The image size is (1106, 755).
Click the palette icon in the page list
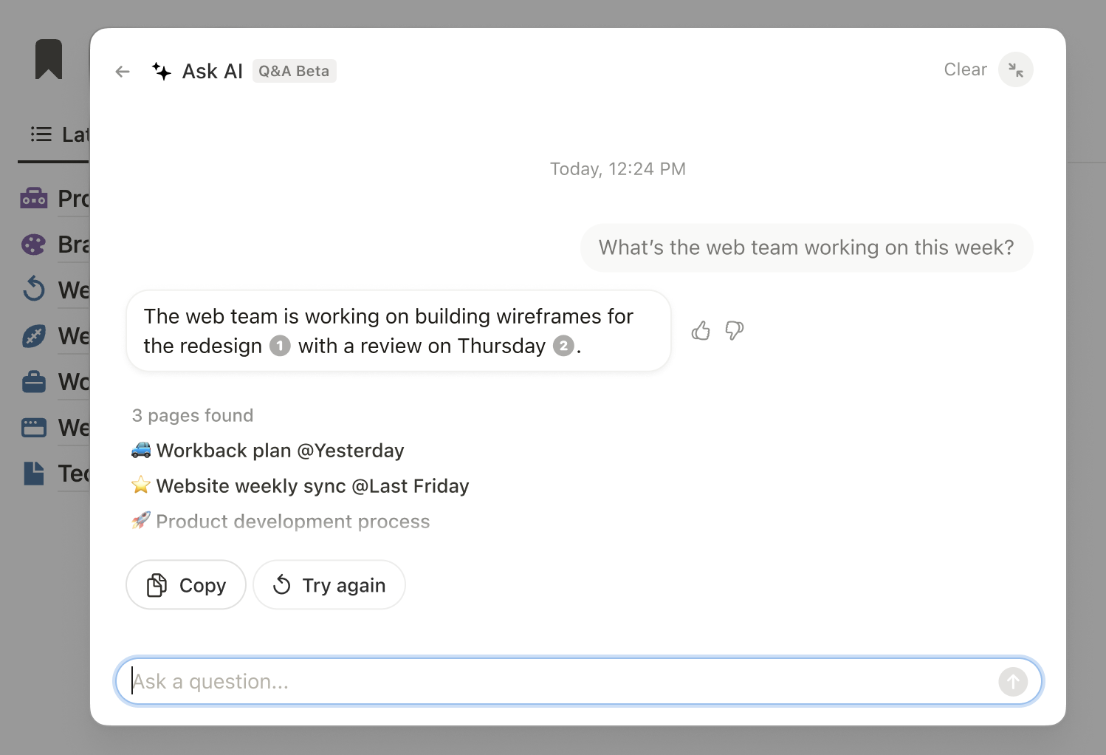coord(34,245)
